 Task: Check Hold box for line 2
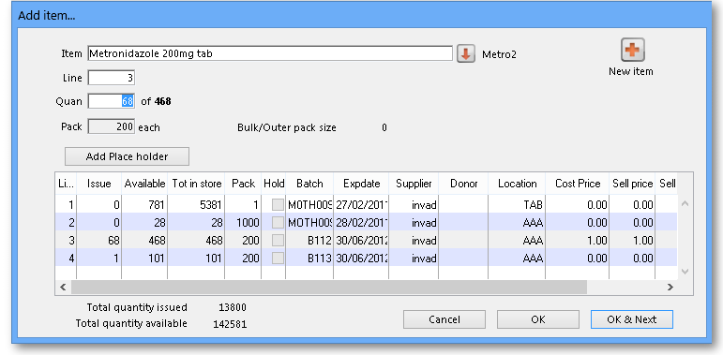pos(278,222)
